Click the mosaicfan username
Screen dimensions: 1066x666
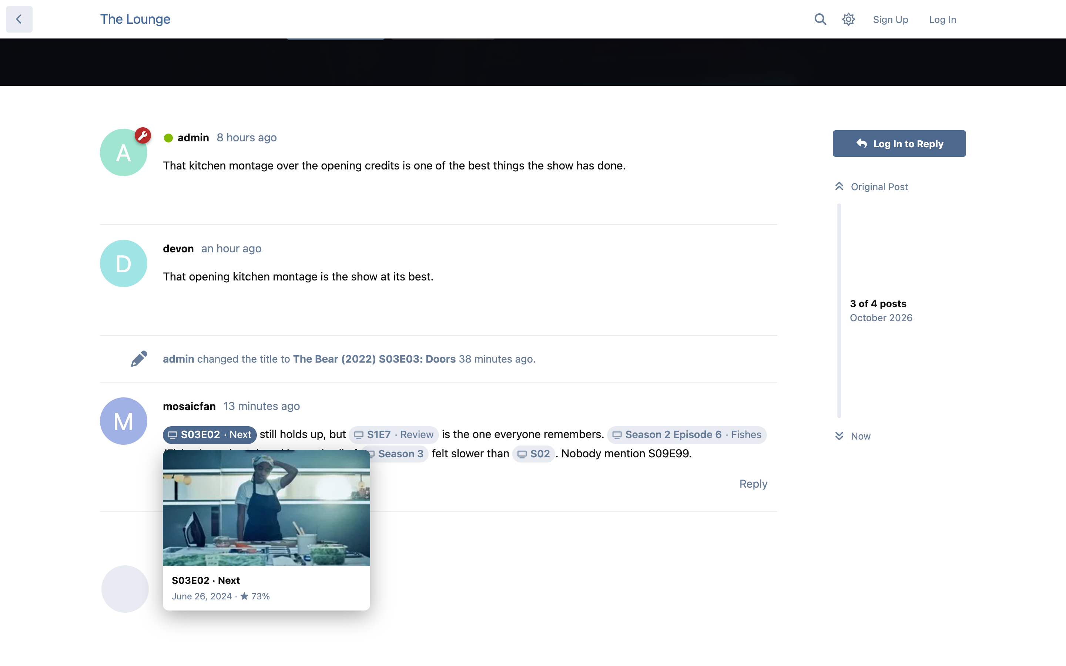pos(189,406)
